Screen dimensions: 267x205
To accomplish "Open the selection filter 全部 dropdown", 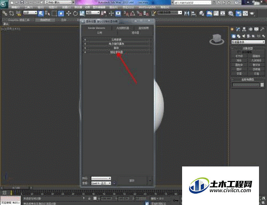I will click(30, 13).
